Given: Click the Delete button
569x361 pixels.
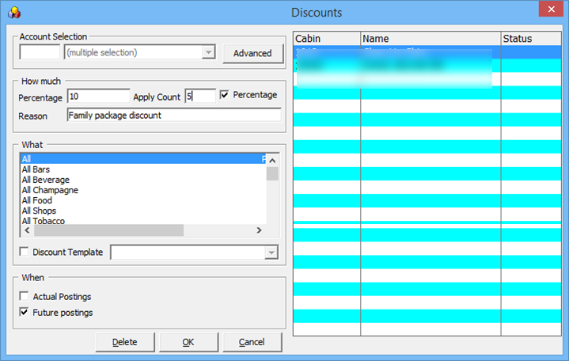Looking at the screenshot, I should (125, 342).
